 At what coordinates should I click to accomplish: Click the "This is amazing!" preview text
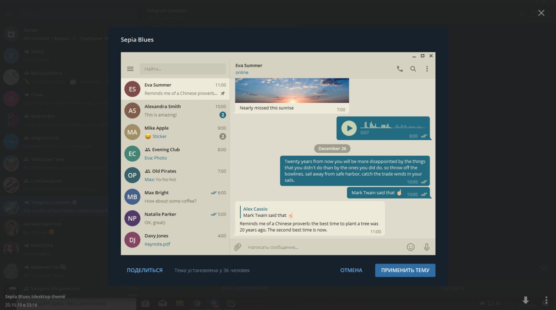click(x=161, y=115)
